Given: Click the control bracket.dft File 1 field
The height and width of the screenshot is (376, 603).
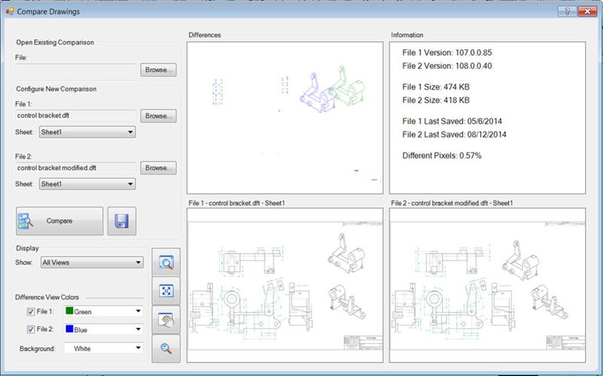Looking at the screenshot, I should point(76,116).
